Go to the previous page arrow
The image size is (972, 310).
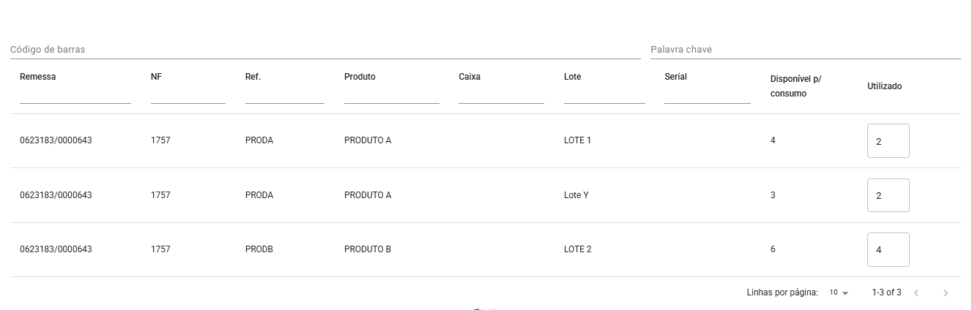pos(916,292)
